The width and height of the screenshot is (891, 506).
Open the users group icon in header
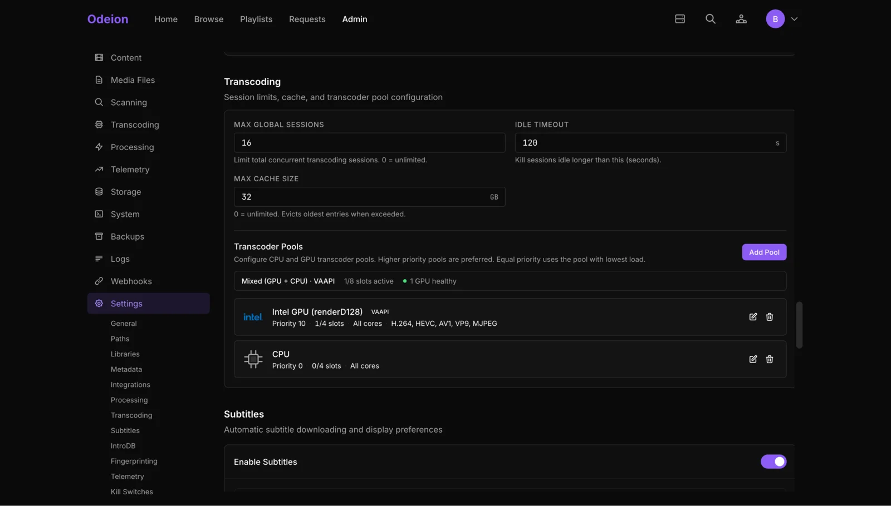[741, 19]
